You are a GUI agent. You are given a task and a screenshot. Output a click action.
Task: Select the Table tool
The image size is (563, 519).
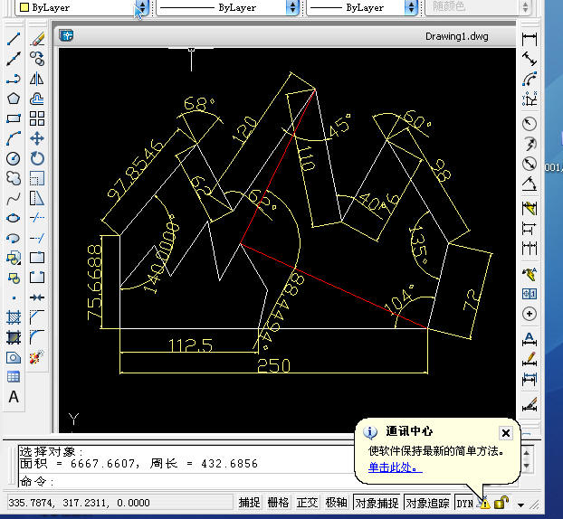pos(14,377)
